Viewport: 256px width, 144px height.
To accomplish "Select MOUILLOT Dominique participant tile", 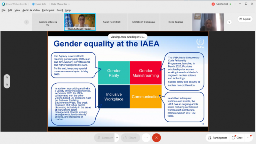I will pos(144,22).
